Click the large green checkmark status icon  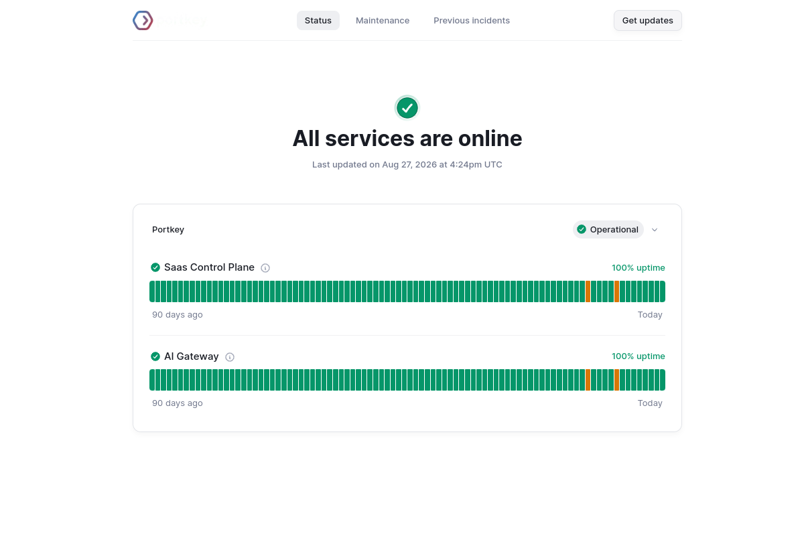tap(407, 107)
